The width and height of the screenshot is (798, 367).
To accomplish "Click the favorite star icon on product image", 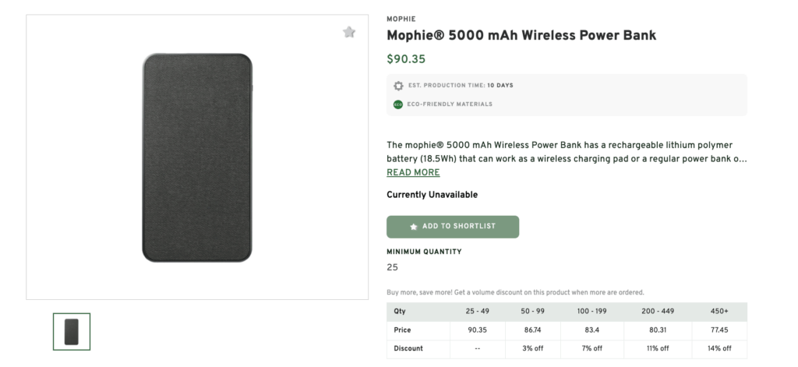I will pos(349,32).
